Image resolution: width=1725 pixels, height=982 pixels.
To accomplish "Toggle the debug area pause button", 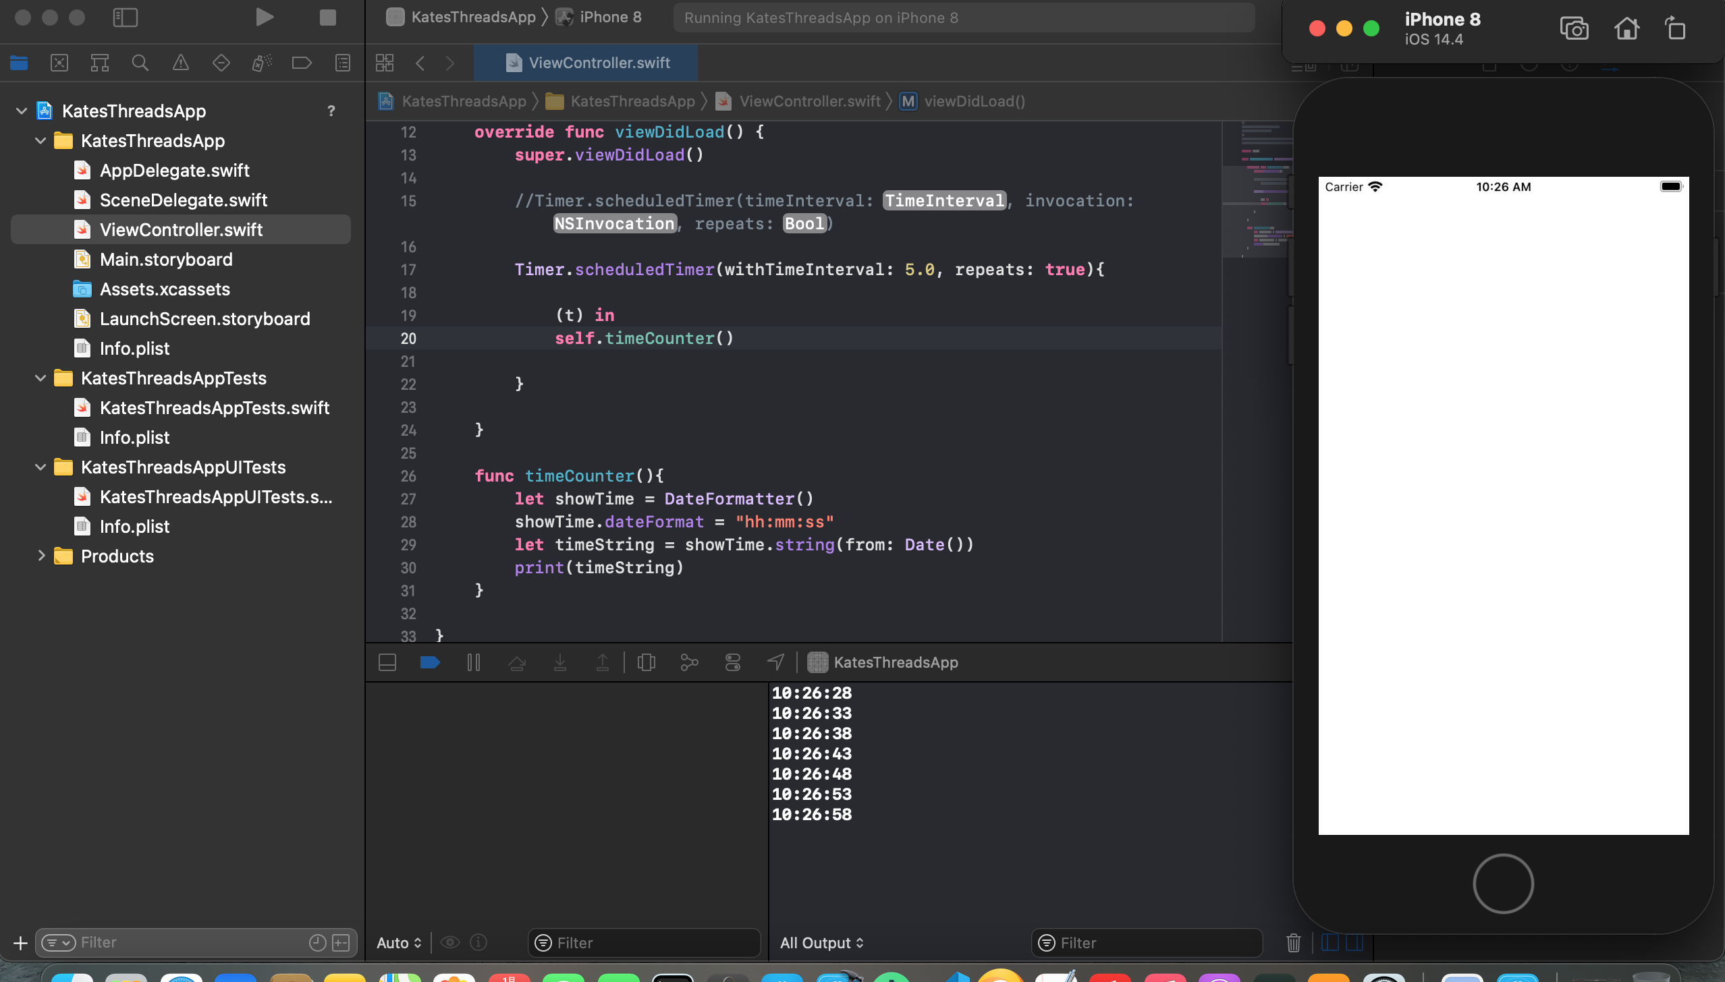I will (x=472, y=662).
